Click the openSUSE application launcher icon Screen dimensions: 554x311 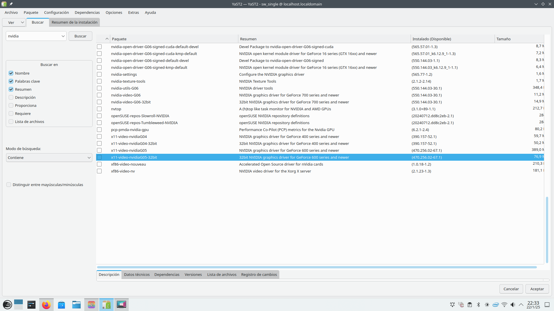8,305
